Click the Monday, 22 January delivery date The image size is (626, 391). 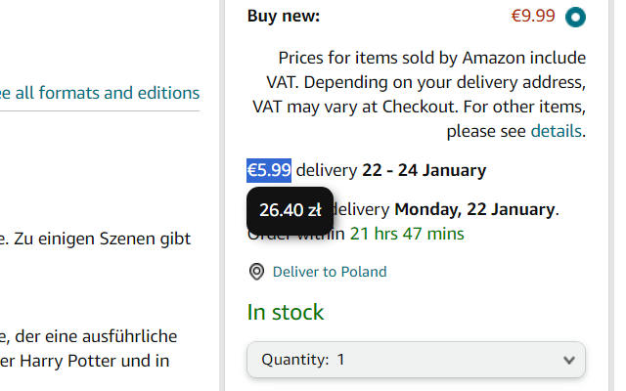coord(474,209)
